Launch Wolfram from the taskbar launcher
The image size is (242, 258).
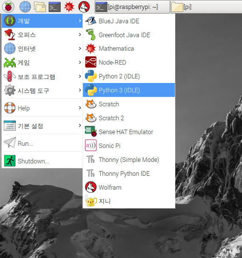tap(84, 7)
